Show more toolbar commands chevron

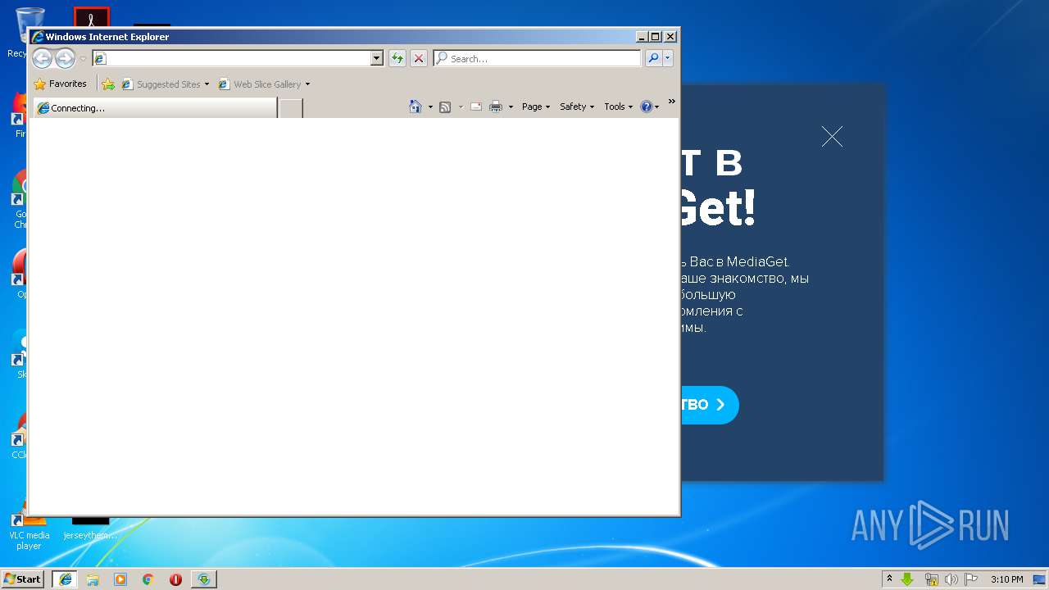[672, 102]
